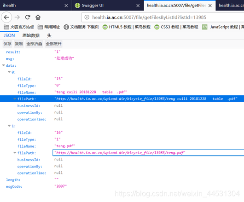
Task: Click the fileId value "16"
Action: (58, 133)
